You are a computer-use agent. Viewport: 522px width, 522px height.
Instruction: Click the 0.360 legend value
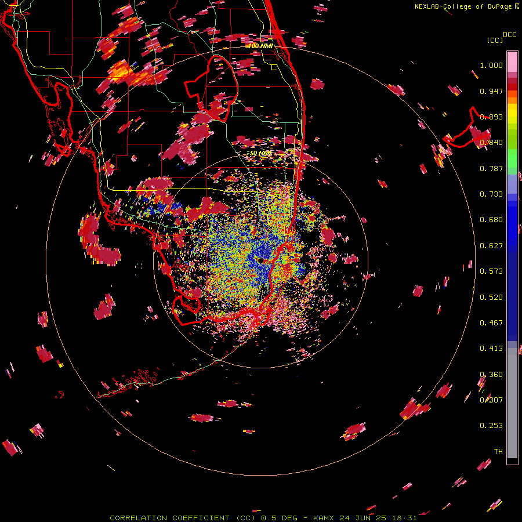coord(491,375)
